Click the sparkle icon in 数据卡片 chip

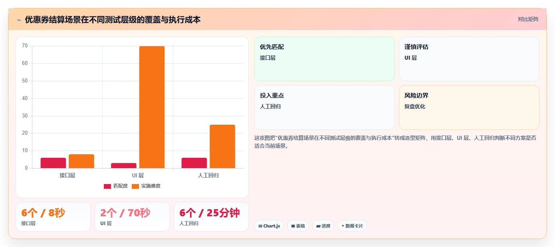[x=343, y=226]
